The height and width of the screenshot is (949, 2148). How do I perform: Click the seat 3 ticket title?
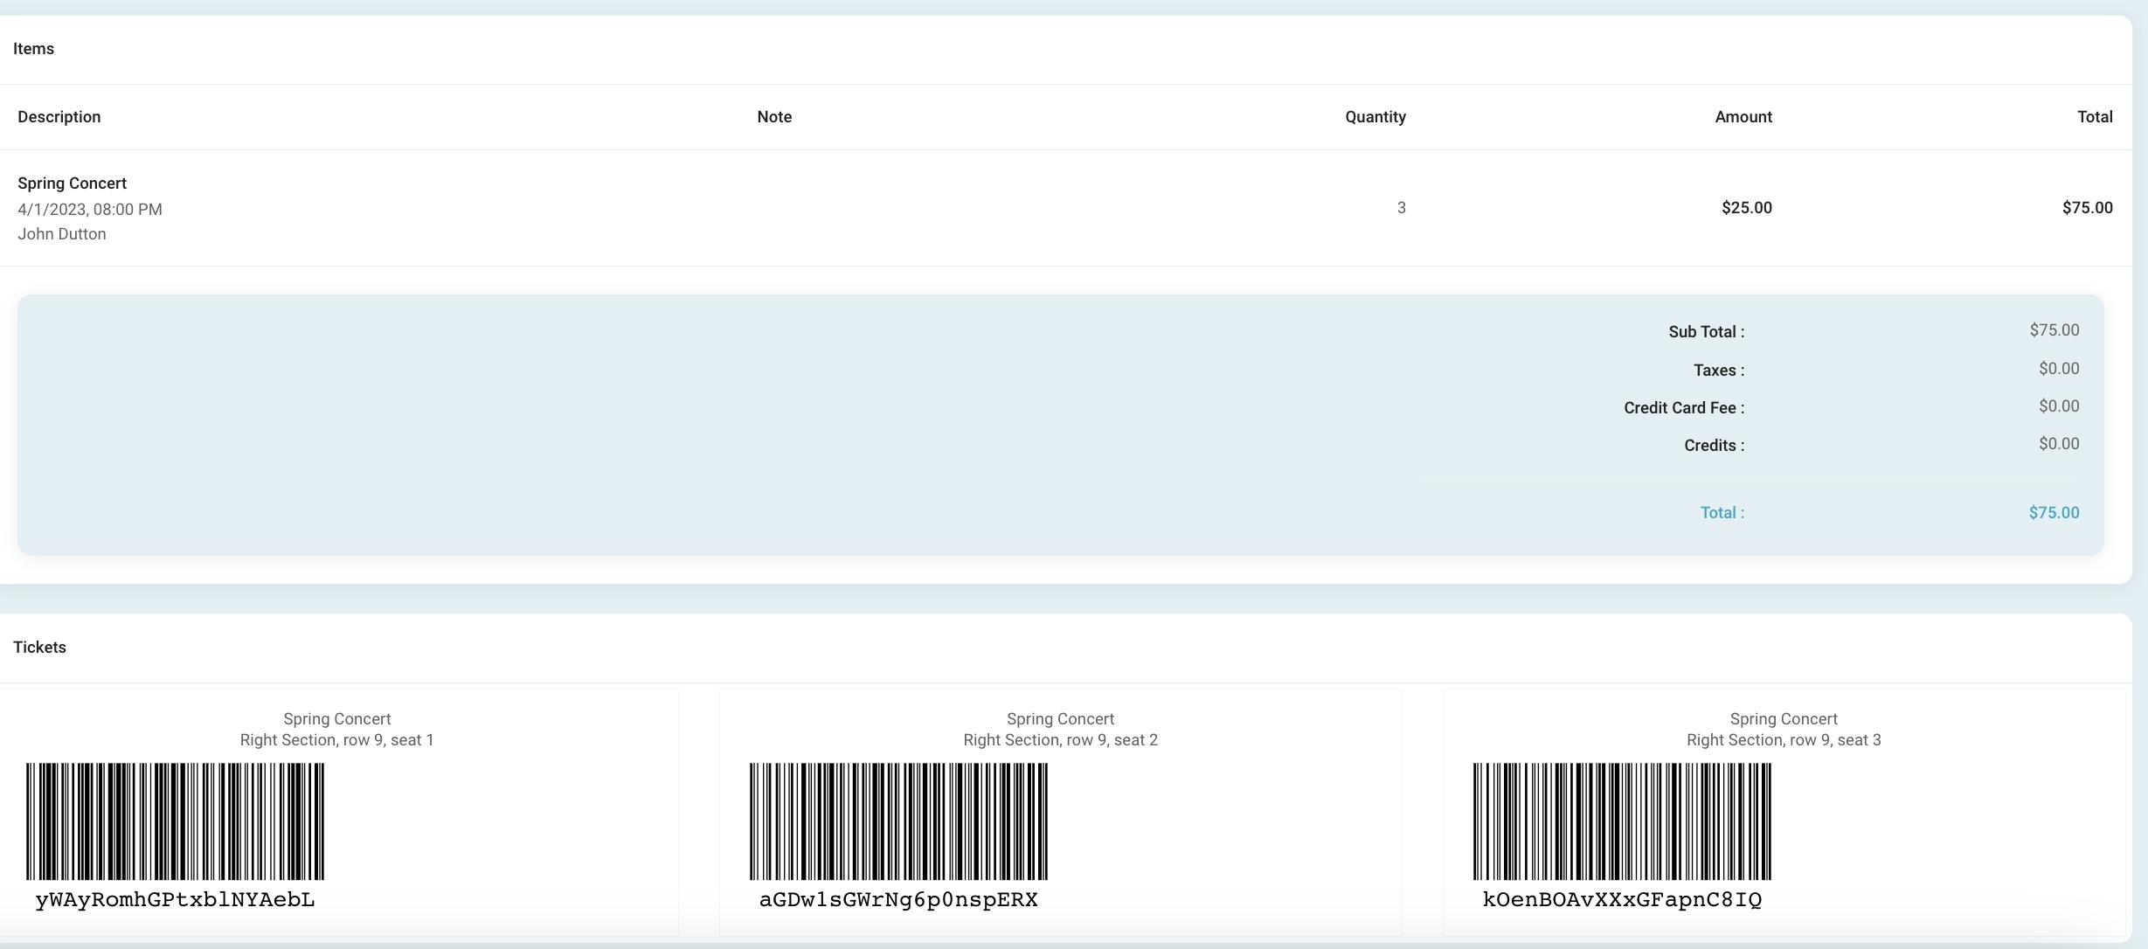(x=1784, y=719)
